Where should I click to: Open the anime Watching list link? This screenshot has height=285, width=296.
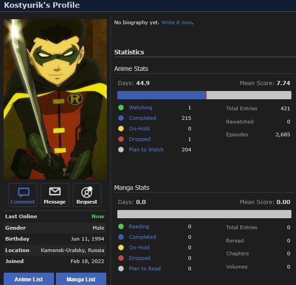click(x=140, y=108)
